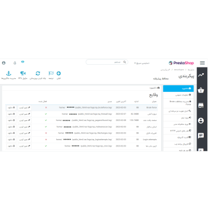This screenshot has height=210, width=210.
Task: Toggle enabled status for sp_cron.log row
Action: 46,146
